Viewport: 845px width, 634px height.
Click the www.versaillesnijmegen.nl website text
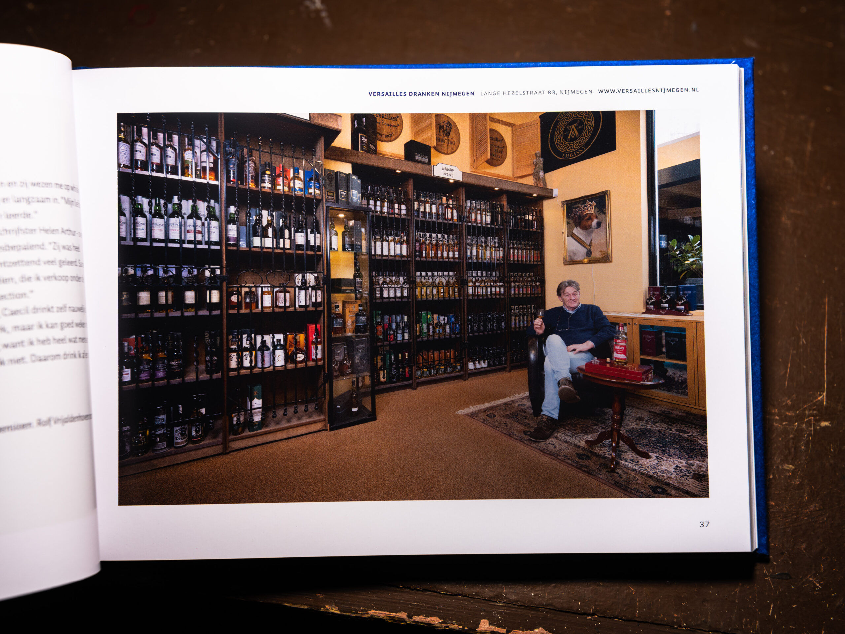point(648,90)
